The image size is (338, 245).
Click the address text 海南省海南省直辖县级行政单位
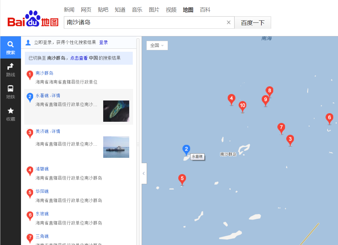(x=67, y=82)
